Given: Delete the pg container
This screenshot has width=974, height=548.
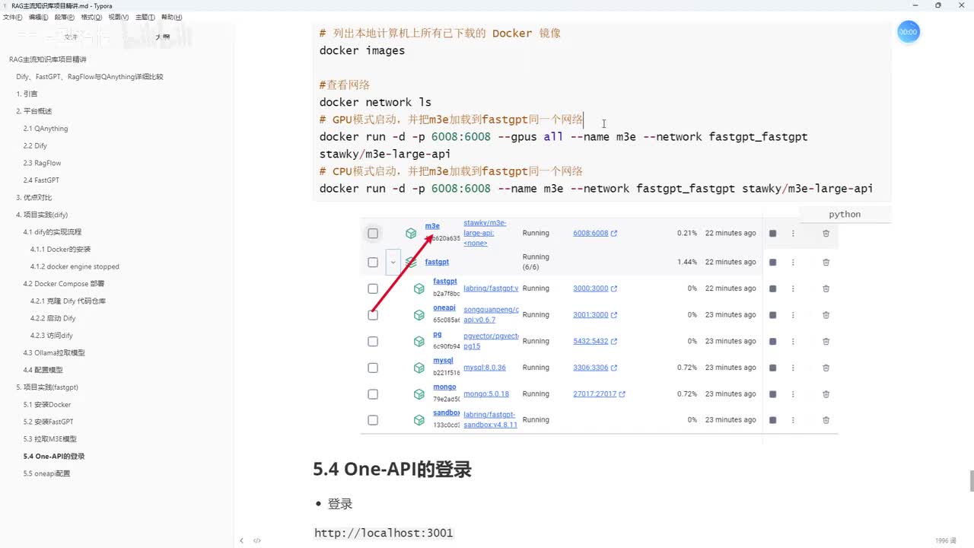Looking at the screenshot, I should (826, 342).
